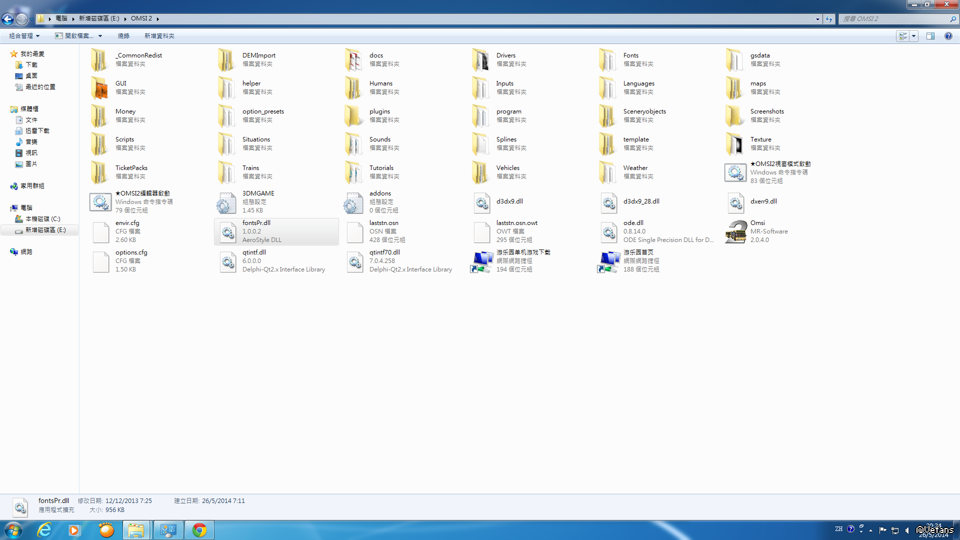Image resolution: width=960 pixels, height=540 pixels.
Task: Select the 游乐园首页 internet shortcut icon
Action: (x=608, y=261)
